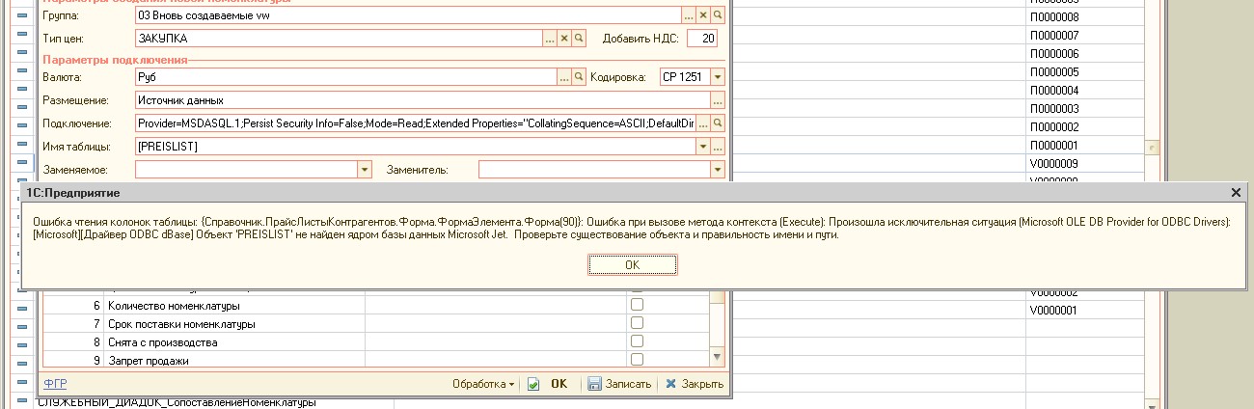The image size is (1254, 409).
Task: Expand the Имя таблицы dropdown arrow
Action: [703, 147]
